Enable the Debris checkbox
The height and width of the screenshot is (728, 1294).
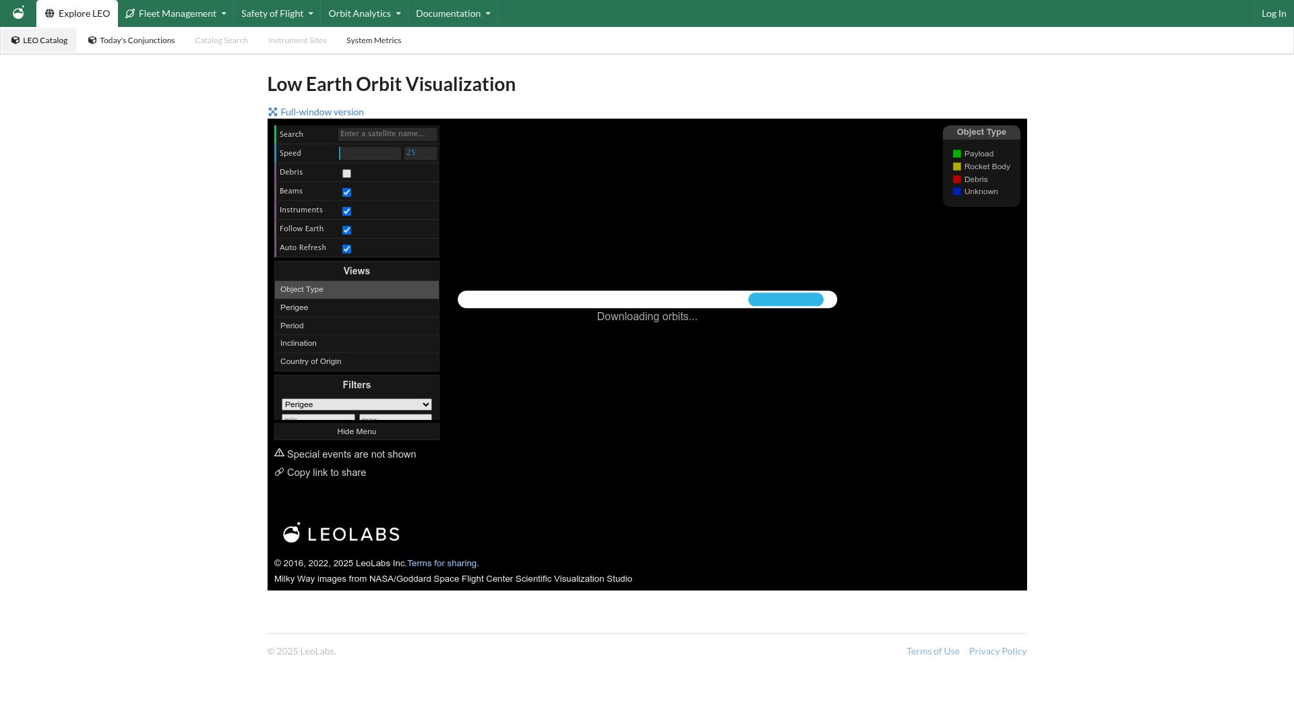pyautogui.click(x=346, y=173)
